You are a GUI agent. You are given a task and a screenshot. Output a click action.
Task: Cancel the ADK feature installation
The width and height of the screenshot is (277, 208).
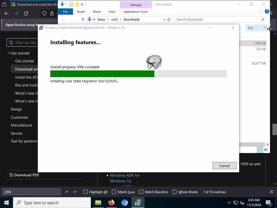click(x=224, y=166)
